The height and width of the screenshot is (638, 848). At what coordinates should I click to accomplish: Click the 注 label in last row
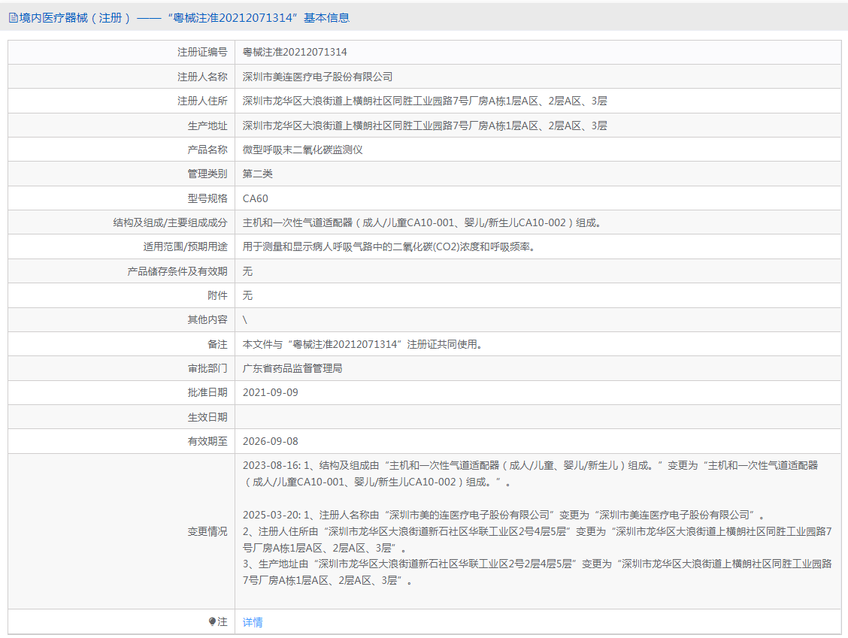pyautogui.click(x=223, y=621)
